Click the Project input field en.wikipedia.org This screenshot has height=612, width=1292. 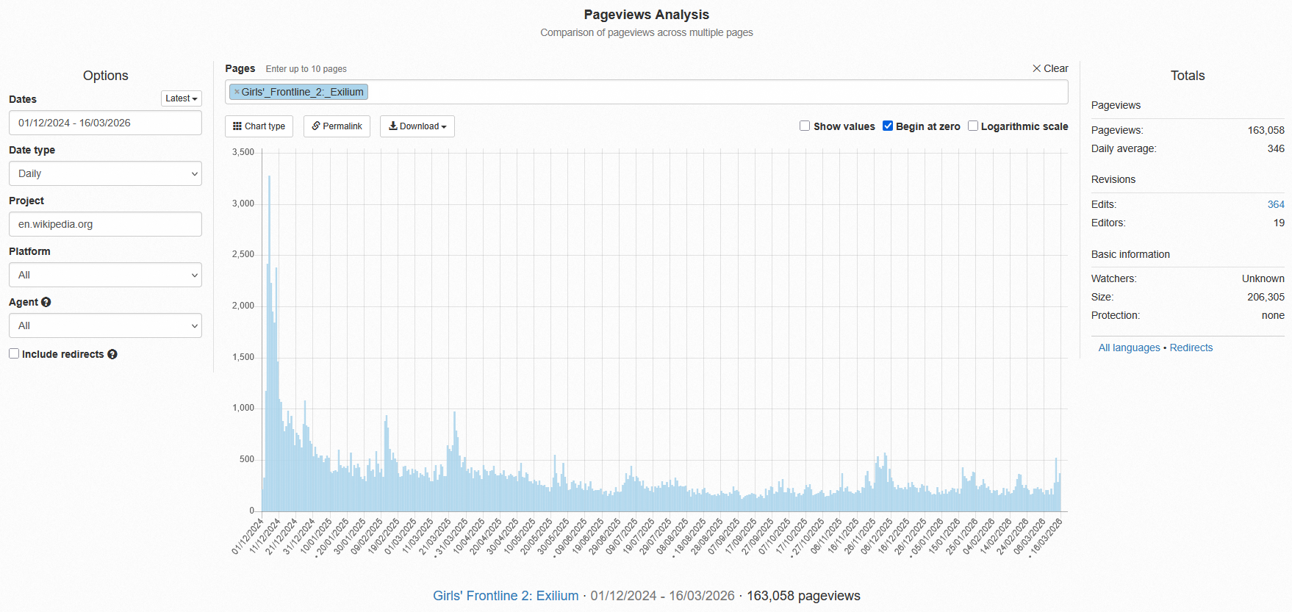coord(105,224)
